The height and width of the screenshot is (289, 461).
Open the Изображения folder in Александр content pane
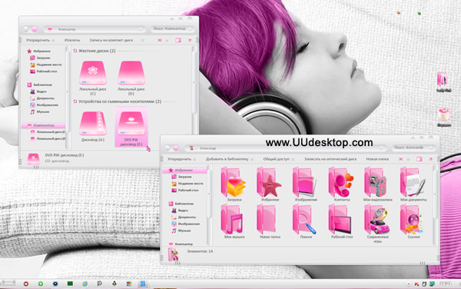306,182
